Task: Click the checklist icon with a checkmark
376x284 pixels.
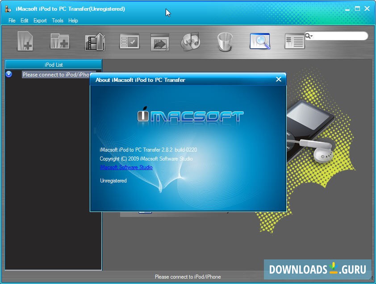Action: coord(130,41)
